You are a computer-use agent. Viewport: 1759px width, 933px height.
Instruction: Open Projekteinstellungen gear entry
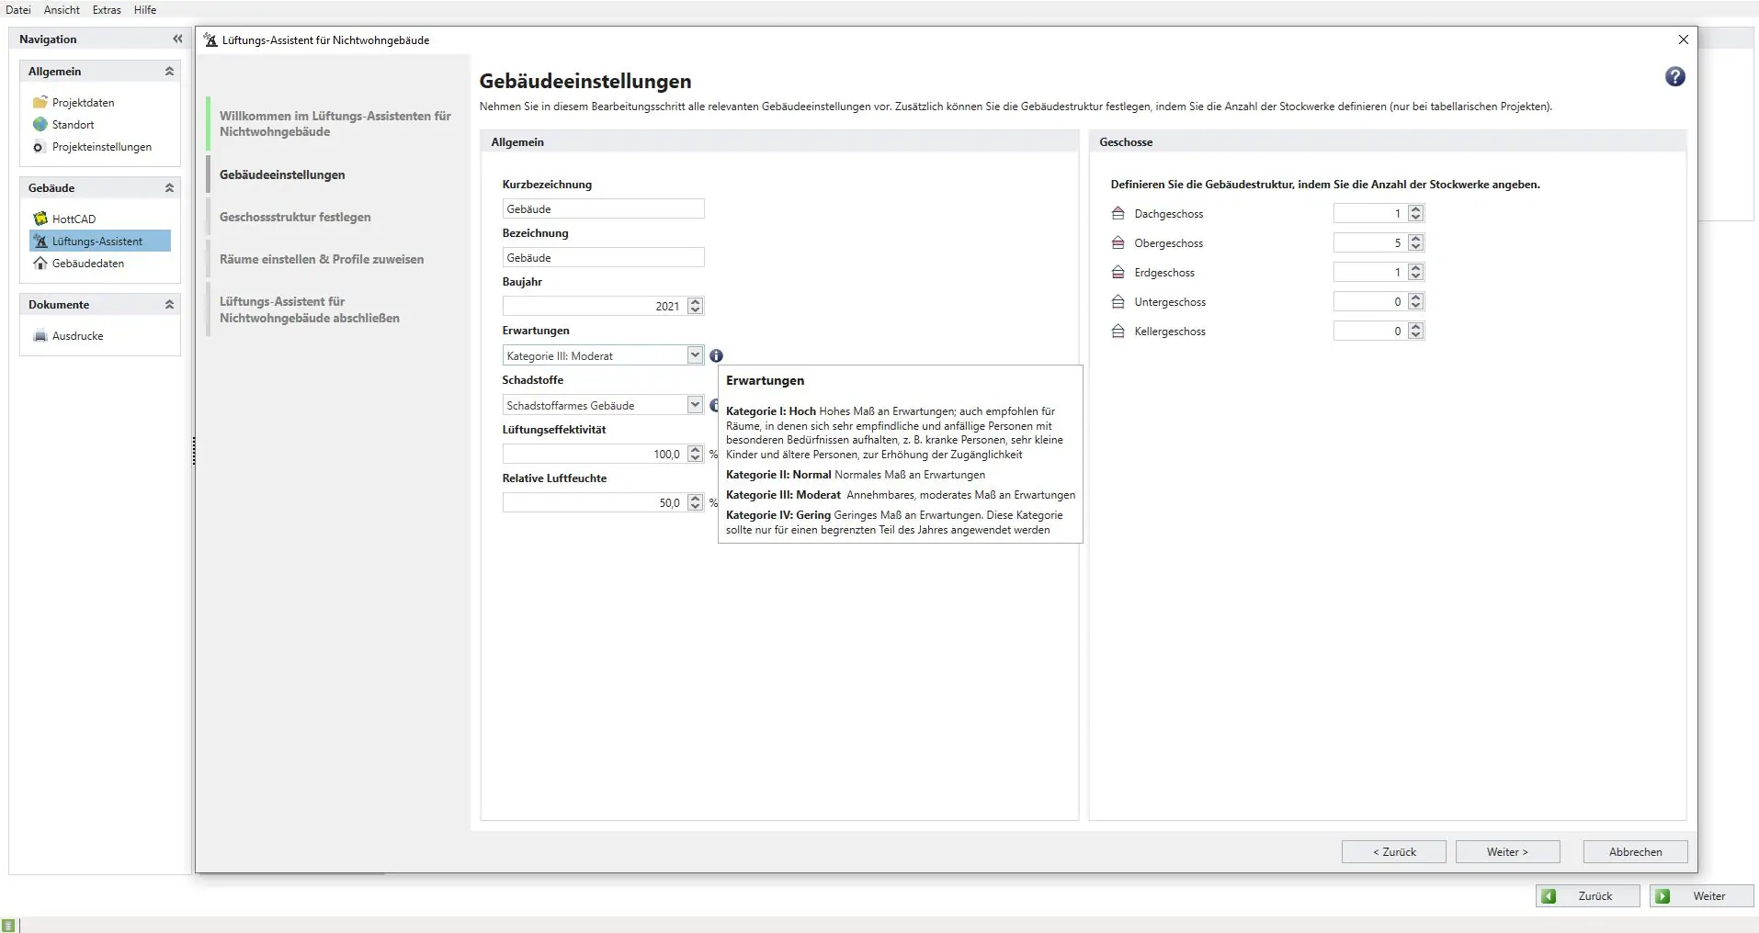pyautogui.click(x=101, y=147)
